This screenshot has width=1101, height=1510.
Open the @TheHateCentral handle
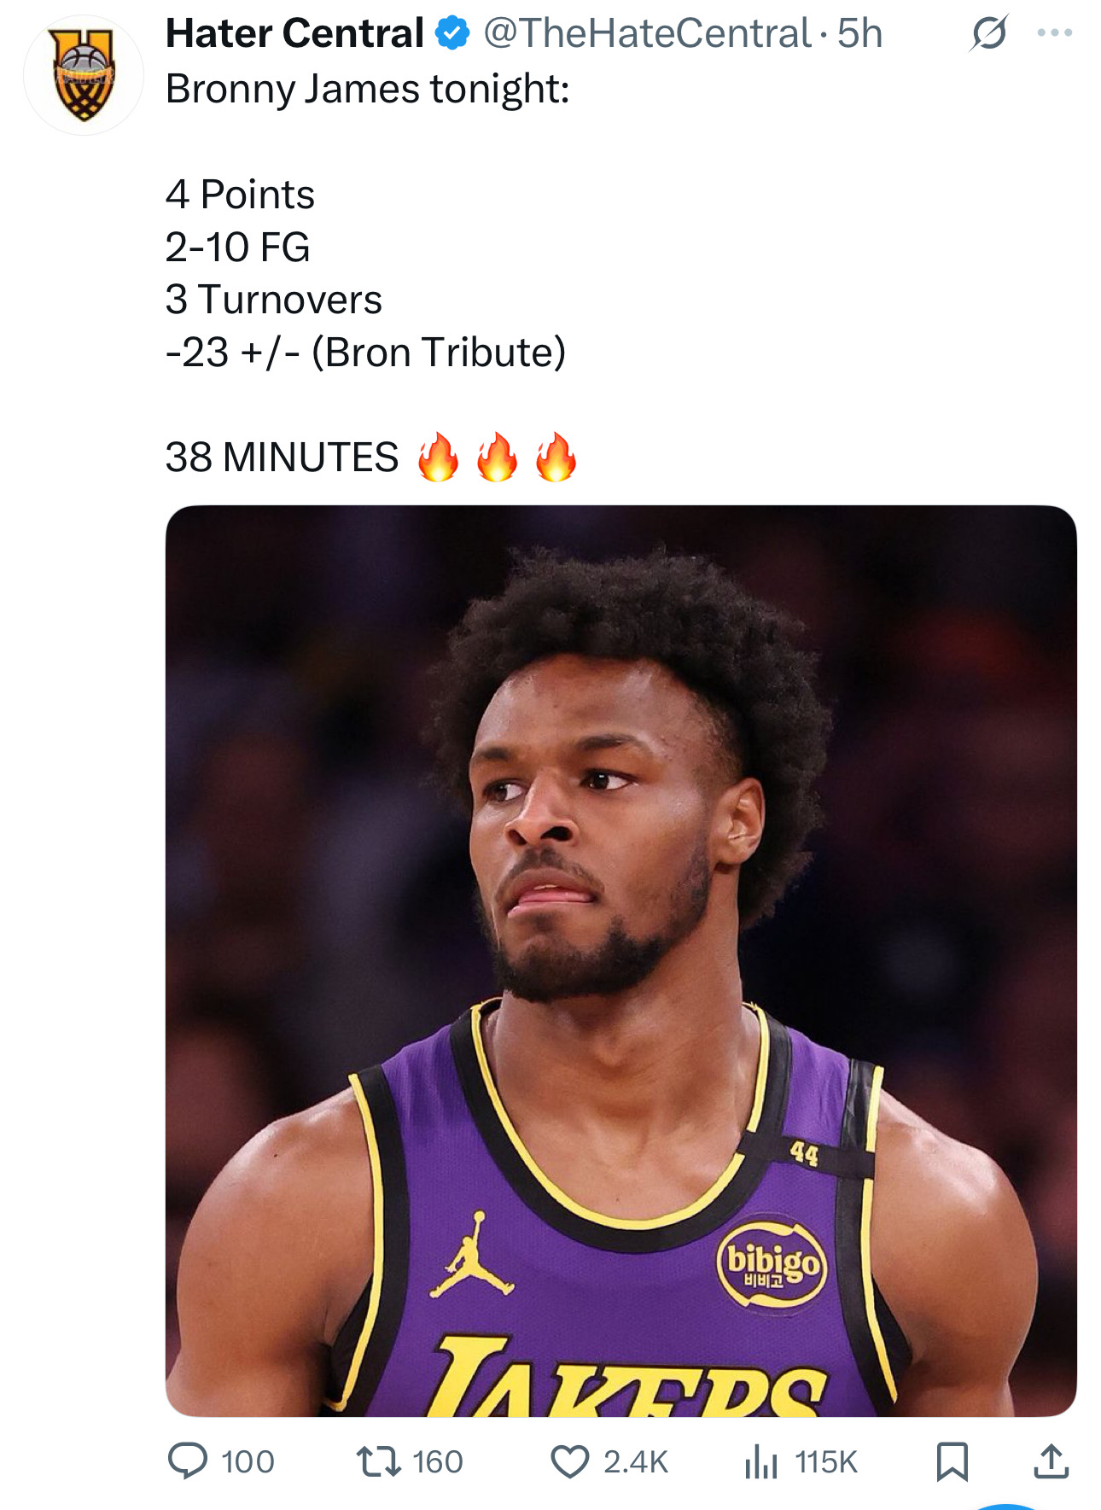647,33
